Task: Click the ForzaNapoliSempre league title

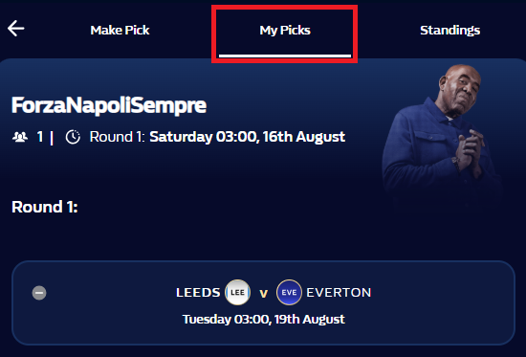Action: click(x=109, y=105)
